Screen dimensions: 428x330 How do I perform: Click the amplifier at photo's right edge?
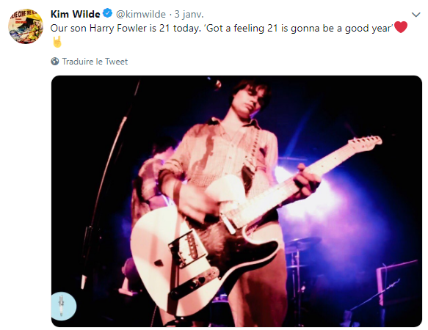click(397, 281)
